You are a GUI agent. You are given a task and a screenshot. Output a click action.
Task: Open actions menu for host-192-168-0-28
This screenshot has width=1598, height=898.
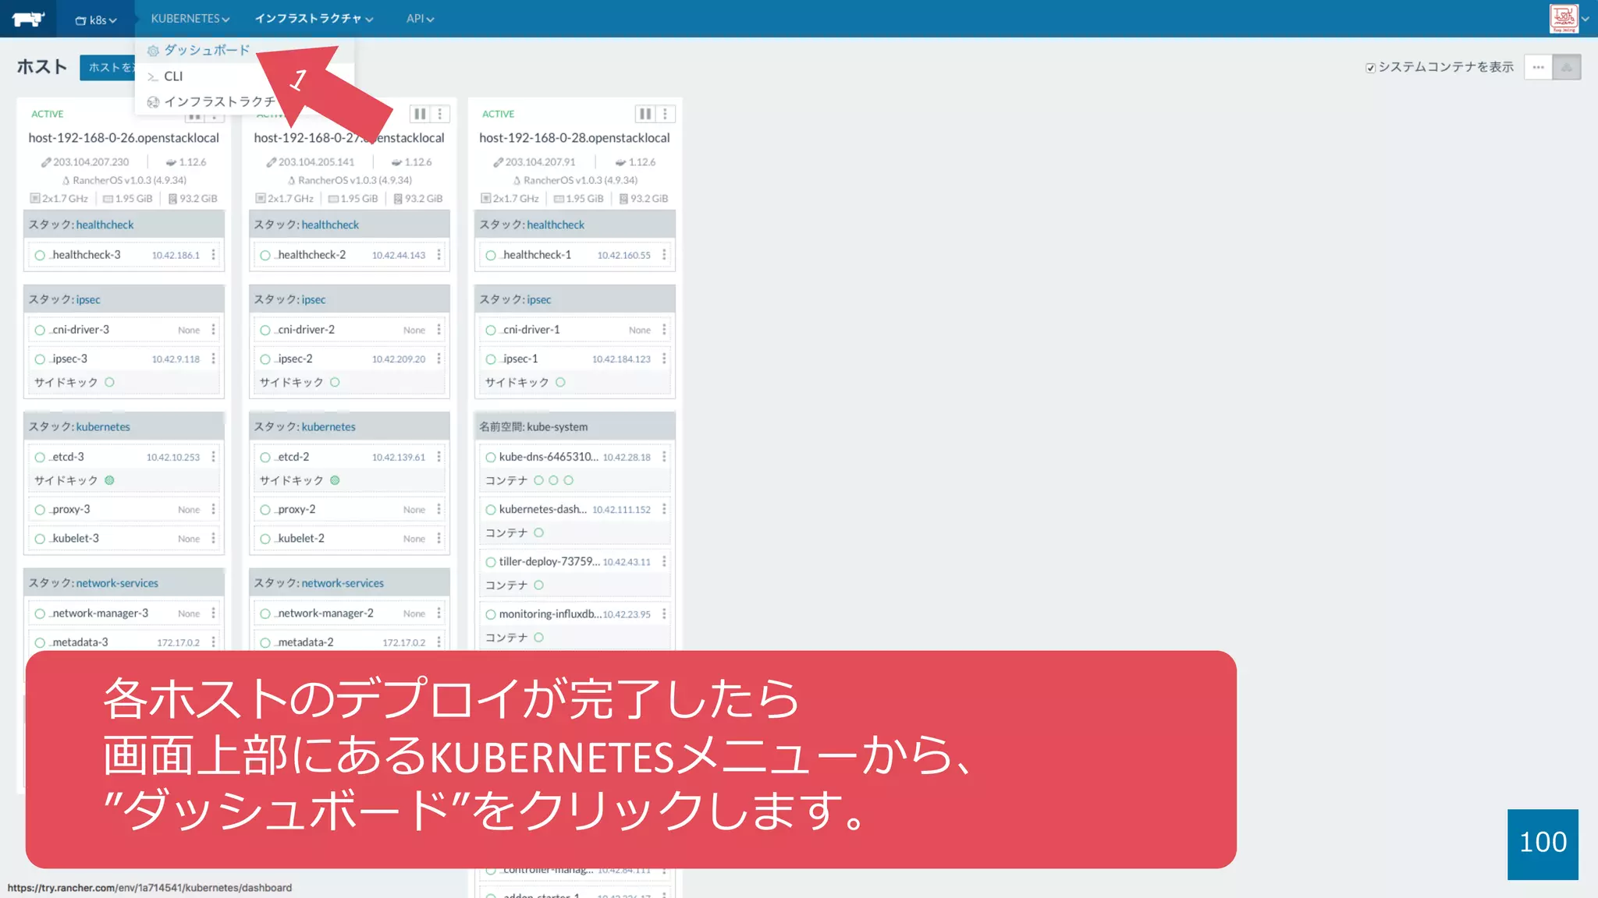coord(665,114)
